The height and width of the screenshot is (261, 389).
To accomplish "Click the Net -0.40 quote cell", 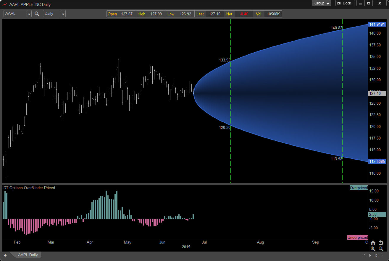I will 238,14.
